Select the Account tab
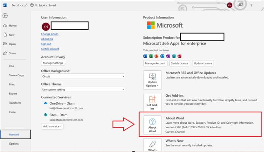Viewport: 264px width, 152px height. [16, 134]
